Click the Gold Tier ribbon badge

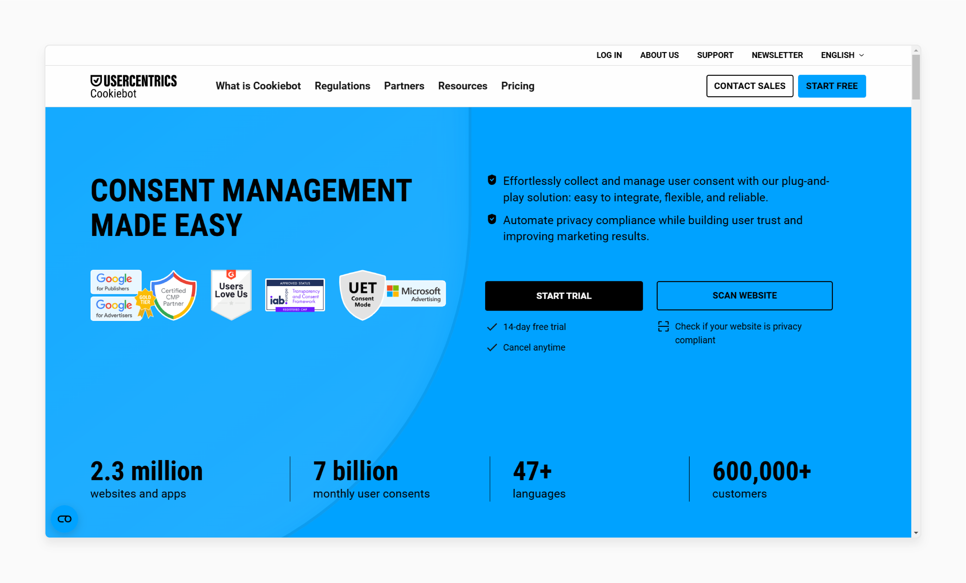pyautogui.click(x=145, y=303)
